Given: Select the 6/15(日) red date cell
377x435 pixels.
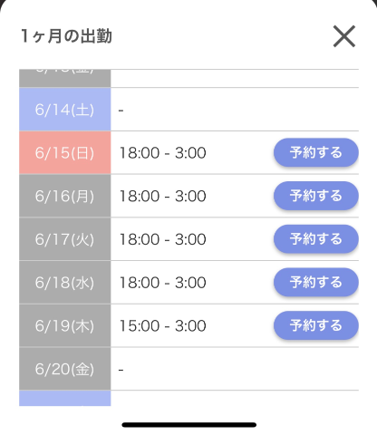Looking at the screenshot, I should 65,152.
